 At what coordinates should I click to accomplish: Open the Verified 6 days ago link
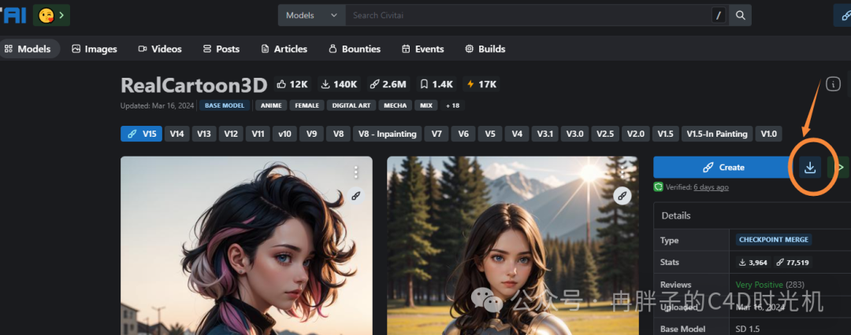pos(711,187)
